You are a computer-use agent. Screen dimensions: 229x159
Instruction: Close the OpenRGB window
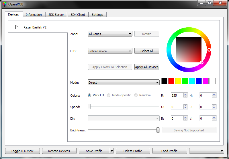(220, 3)
